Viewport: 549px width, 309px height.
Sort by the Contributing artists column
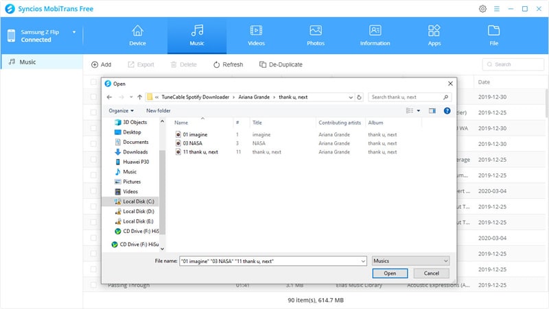point(340,123)
